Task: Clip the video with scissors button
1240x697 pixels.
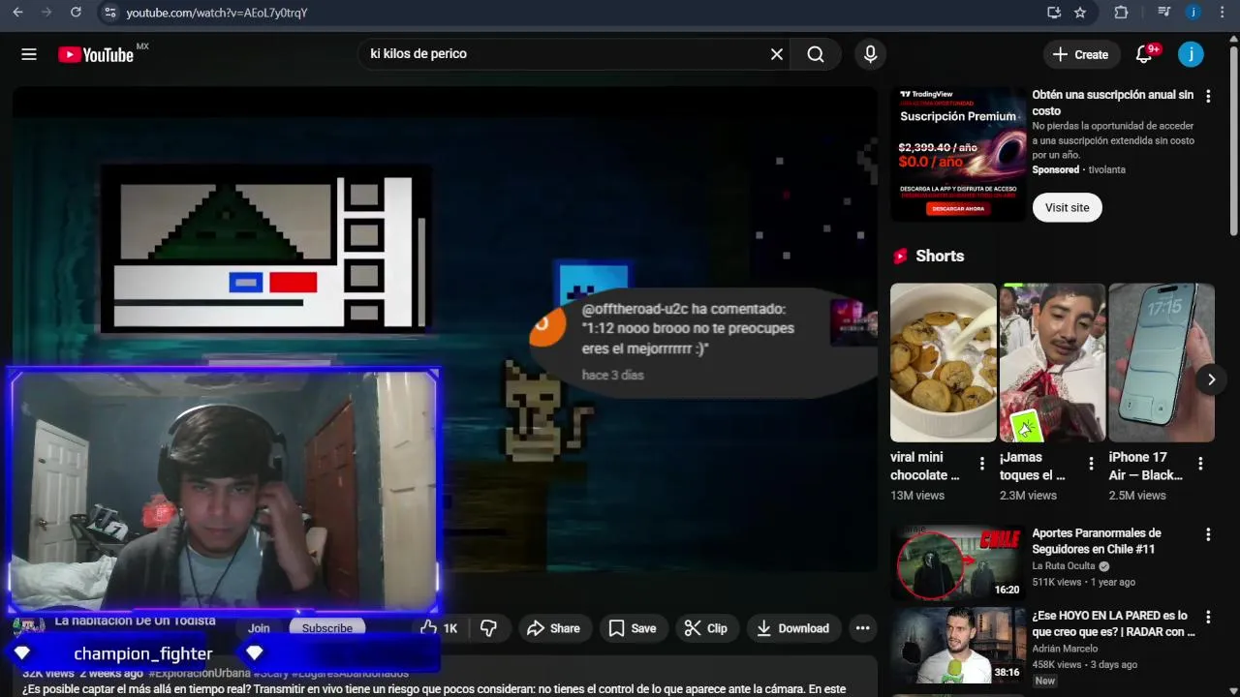Action: coord(706,628)
